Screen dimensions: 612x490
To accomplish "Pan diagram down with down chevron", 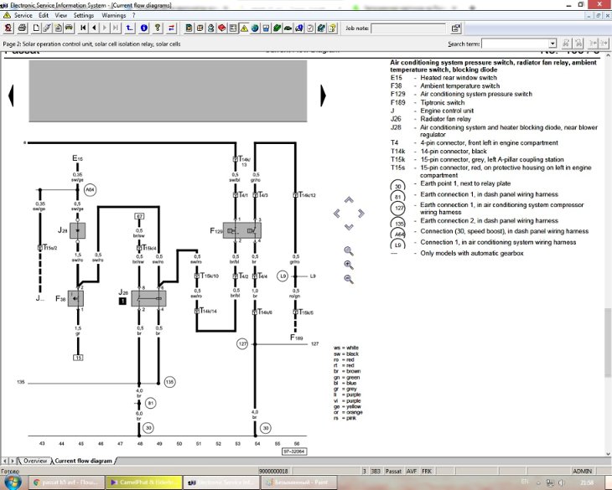I will (349, 227).
